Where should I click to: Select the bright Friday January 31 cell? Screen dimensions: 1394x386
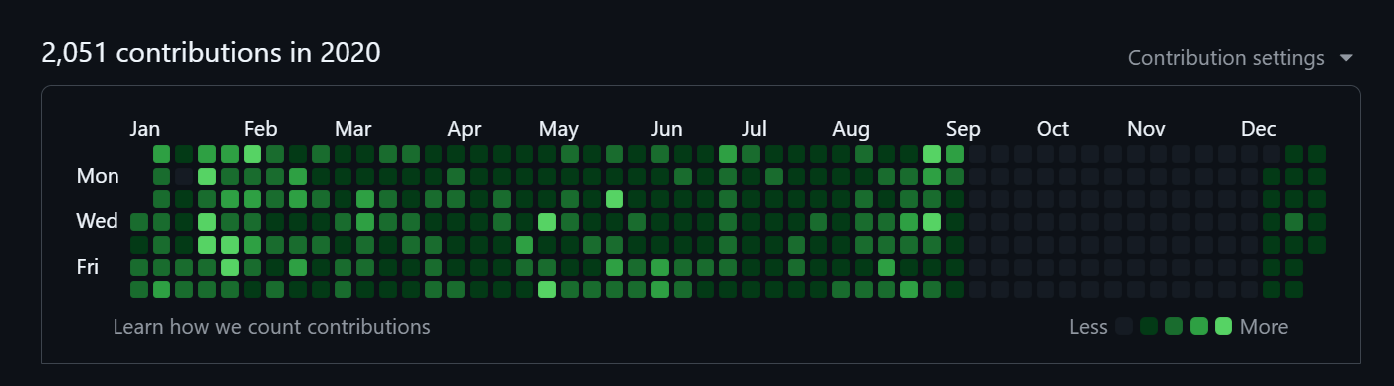pos(230,267)
